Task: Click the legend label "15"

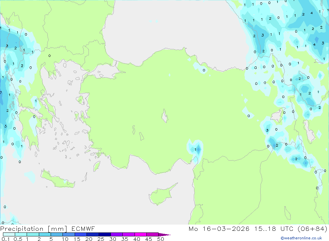Action: [77, 239]
